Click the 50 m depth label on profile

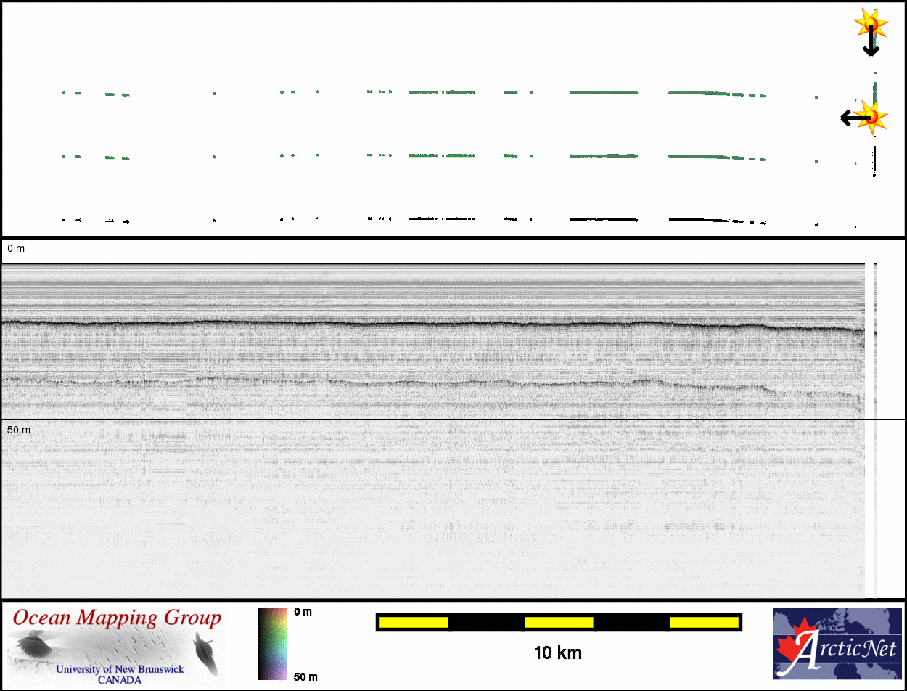click(19, 430)
